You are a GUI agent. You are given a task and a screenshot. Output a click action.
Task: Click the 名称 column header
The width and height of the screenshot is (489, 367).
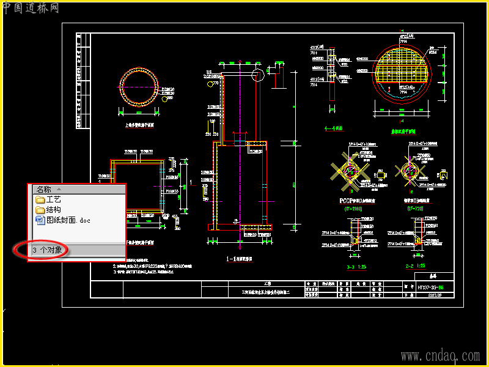click(x=79, y=189)
